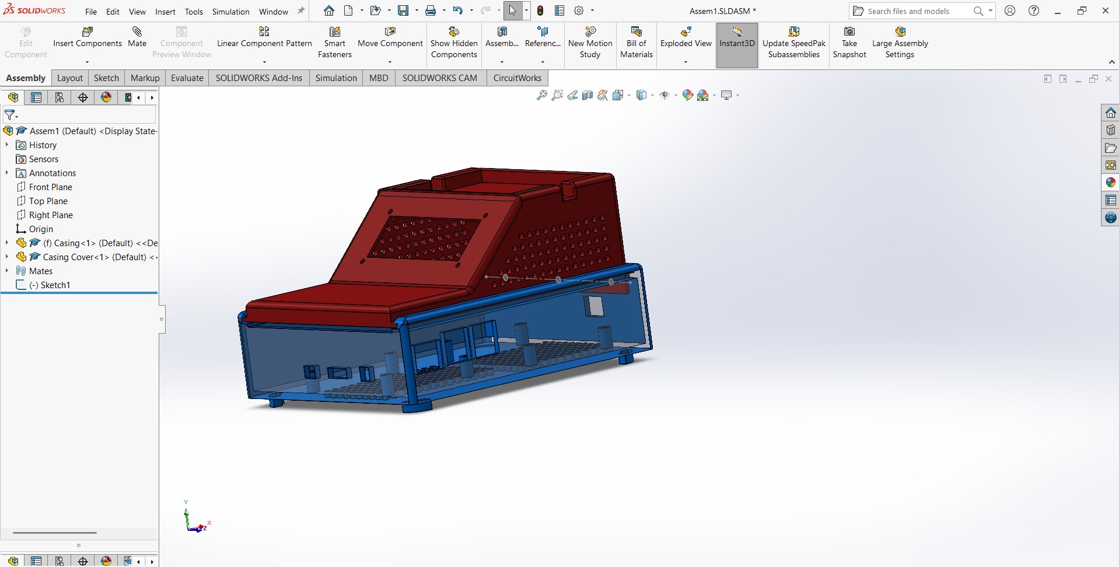
Task: Toggle the pin next to the Window menu
Action: [x=301, y=10]
